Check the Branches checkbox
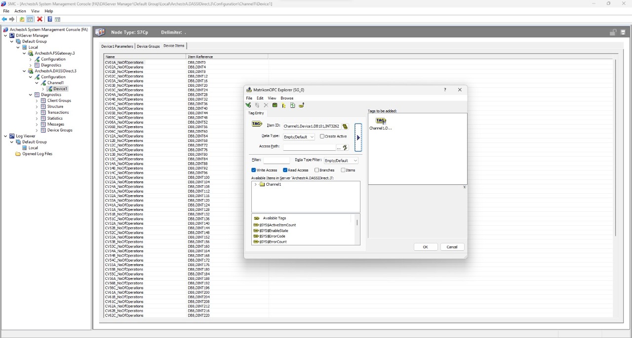Image resolution: width=632 pixels, height=338 pixels. [316, 170]
